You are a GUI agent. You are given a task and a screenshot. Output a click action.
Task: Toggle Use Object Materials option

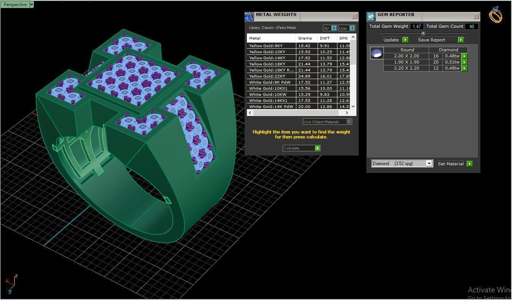pyautogui.click(x=327, y=122)
